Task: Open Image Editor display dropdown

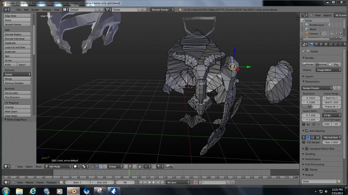Action: coord(328,70)
